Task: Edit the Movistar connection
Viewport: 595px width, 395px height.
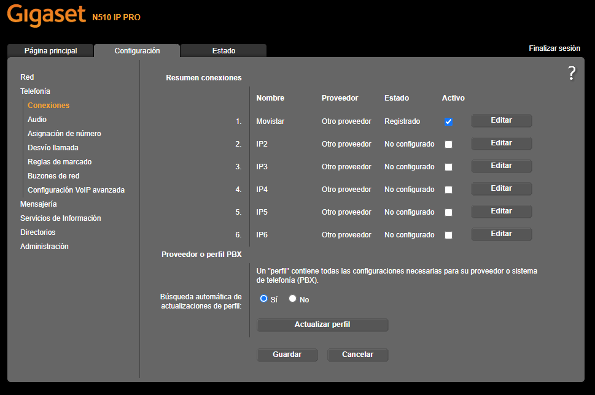Action: (500, 121)
